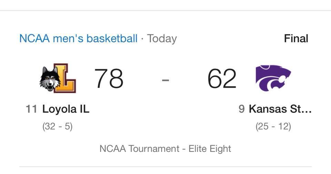
Task: Select the Final game status label
Action: tap(296, 38)
